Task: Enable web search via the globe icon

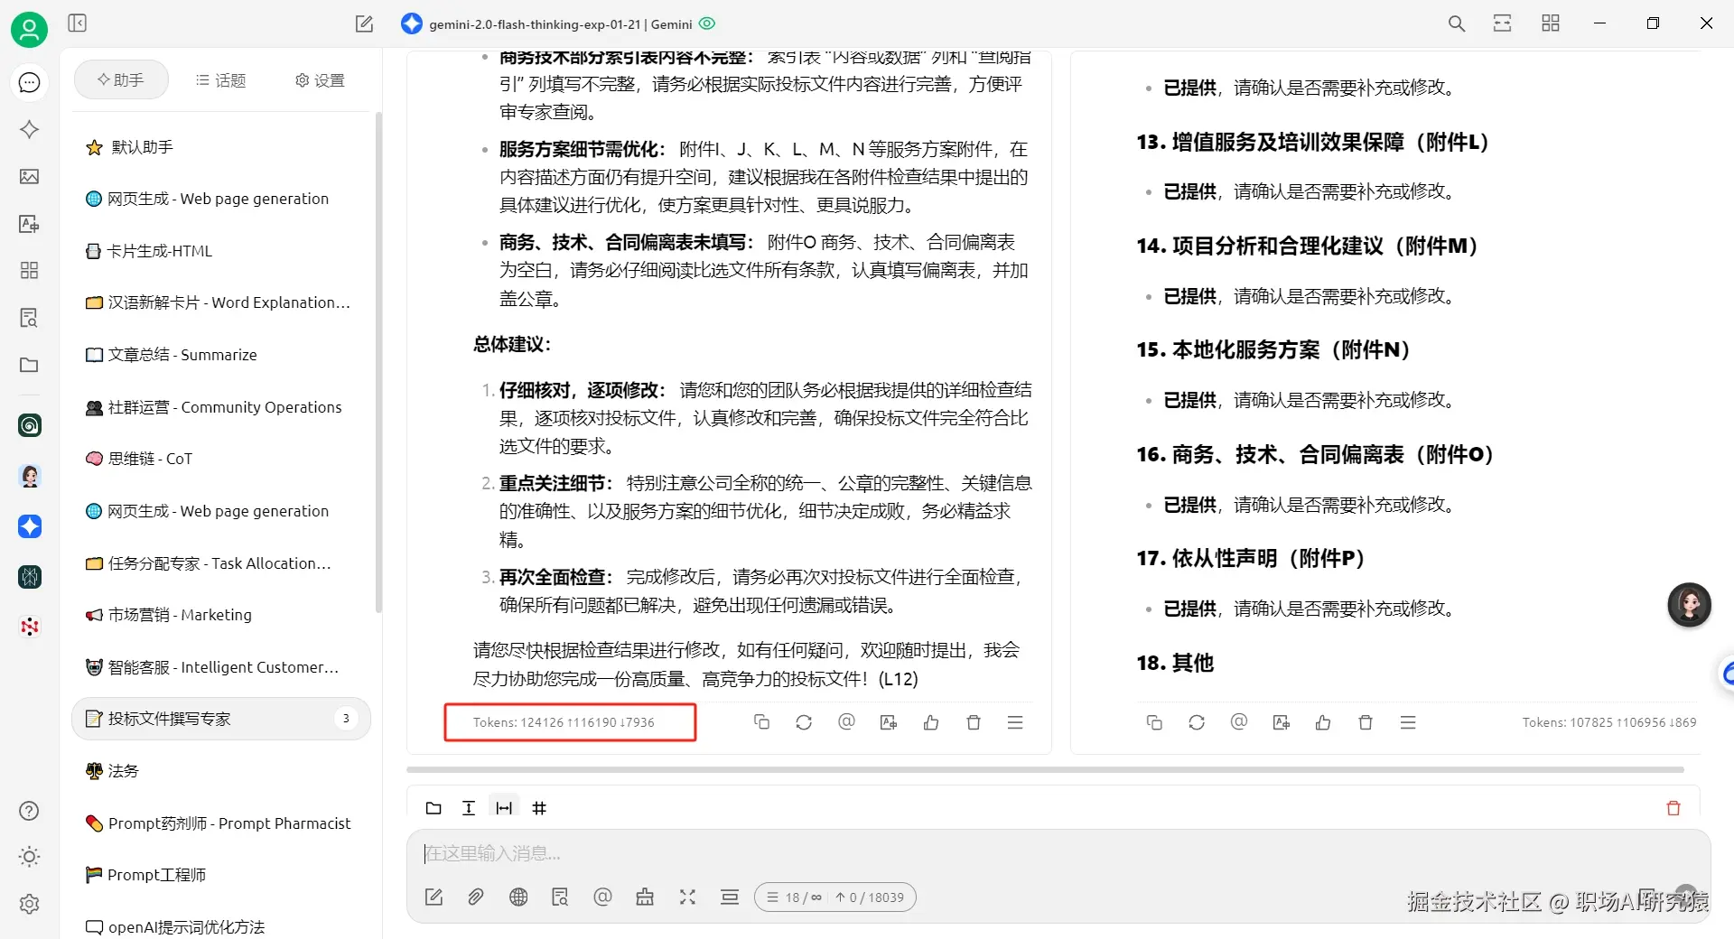Action: (x=518, y=897)
